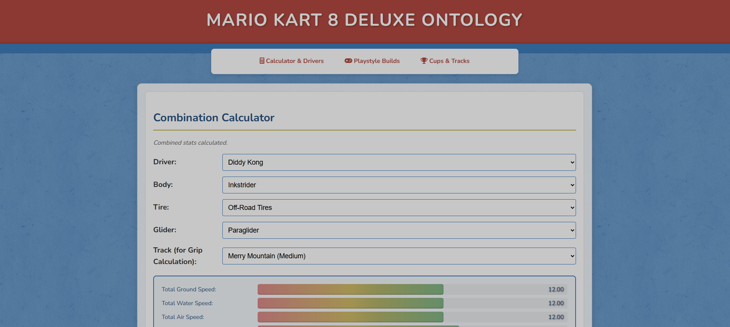Click the 12.00 value for Air Speed

pos(556,317)
